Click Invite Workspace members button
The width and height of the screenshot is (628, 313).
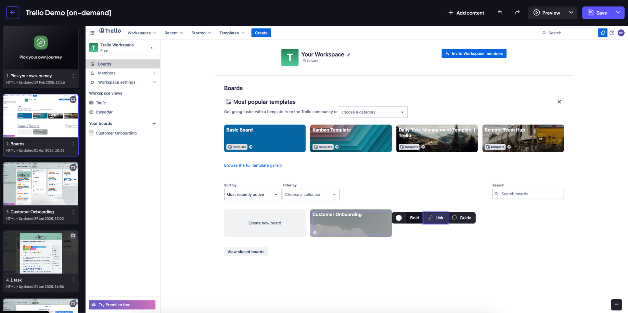(474, 53)
